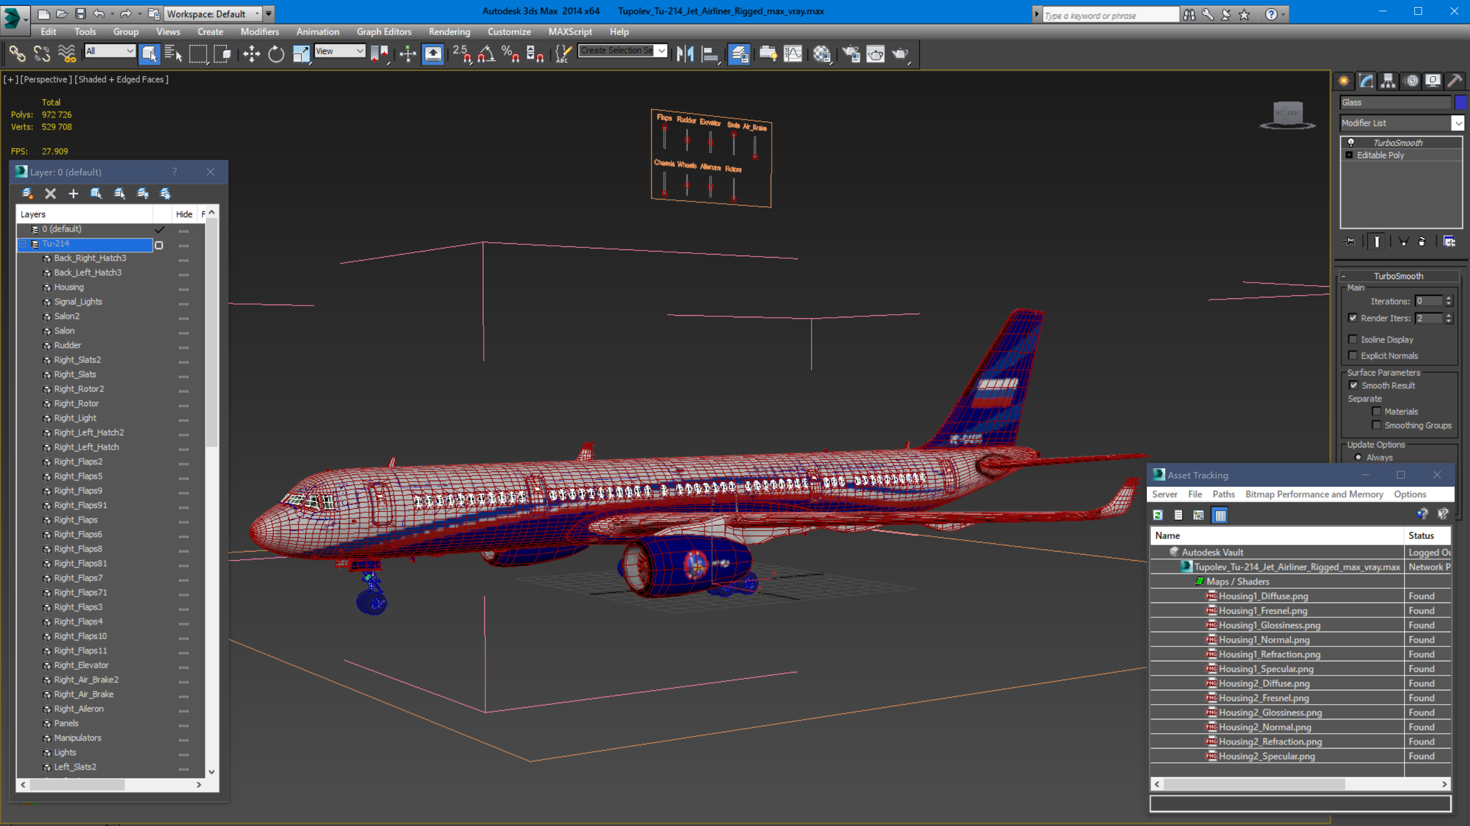Image resolution: width=1470 pixels, height=826 pixels.
Task: Click the Mirror tool icon
Action: (x=685, y=54)
